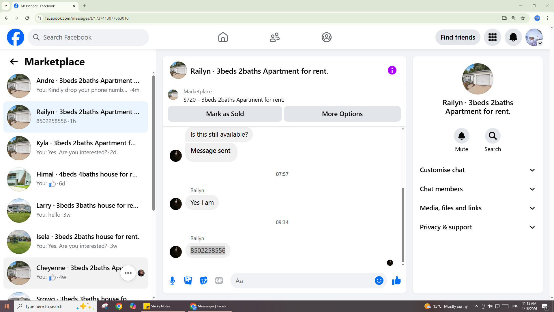
Task: Open the GIF picker
Action: [219, 281]
